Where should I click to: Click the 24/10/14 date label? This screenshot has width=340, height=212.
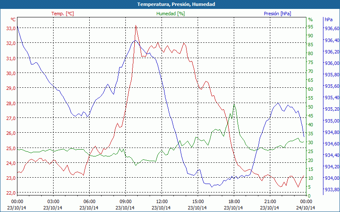[306, 208]
